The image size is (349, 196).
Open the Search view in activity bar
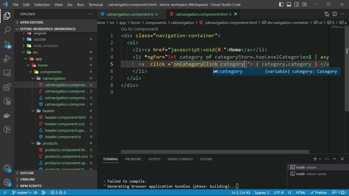[x=7, y=30]
